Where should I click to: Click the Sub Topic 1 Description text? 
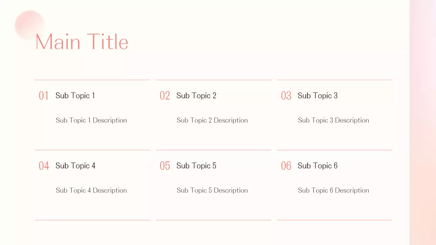(91, 120)
